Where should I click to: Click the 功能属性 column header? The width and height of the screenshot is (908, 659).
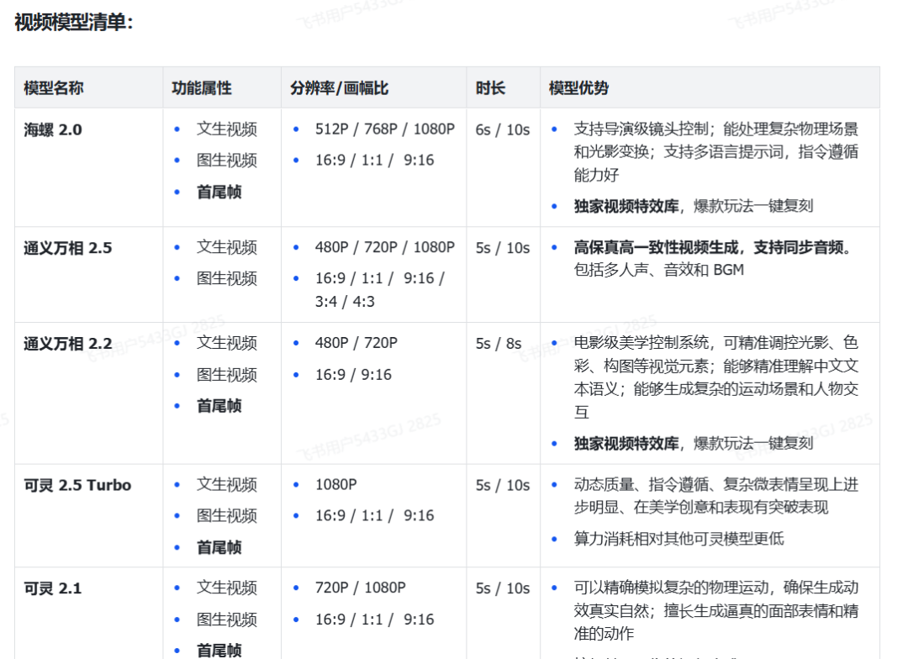click(202, 88)
